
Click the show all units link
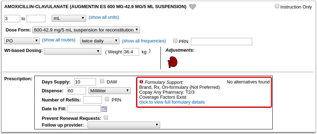(x=104, y=17)
